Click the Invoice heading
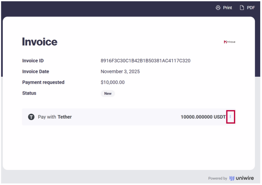This screenshot has height=185, width=262. (x=39, y=42)
